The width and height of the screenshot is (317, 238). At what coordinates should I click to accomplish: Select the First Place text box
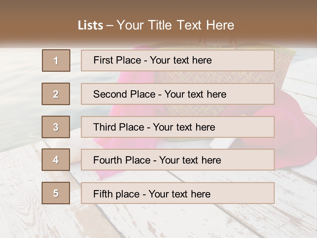pos(178,60)
